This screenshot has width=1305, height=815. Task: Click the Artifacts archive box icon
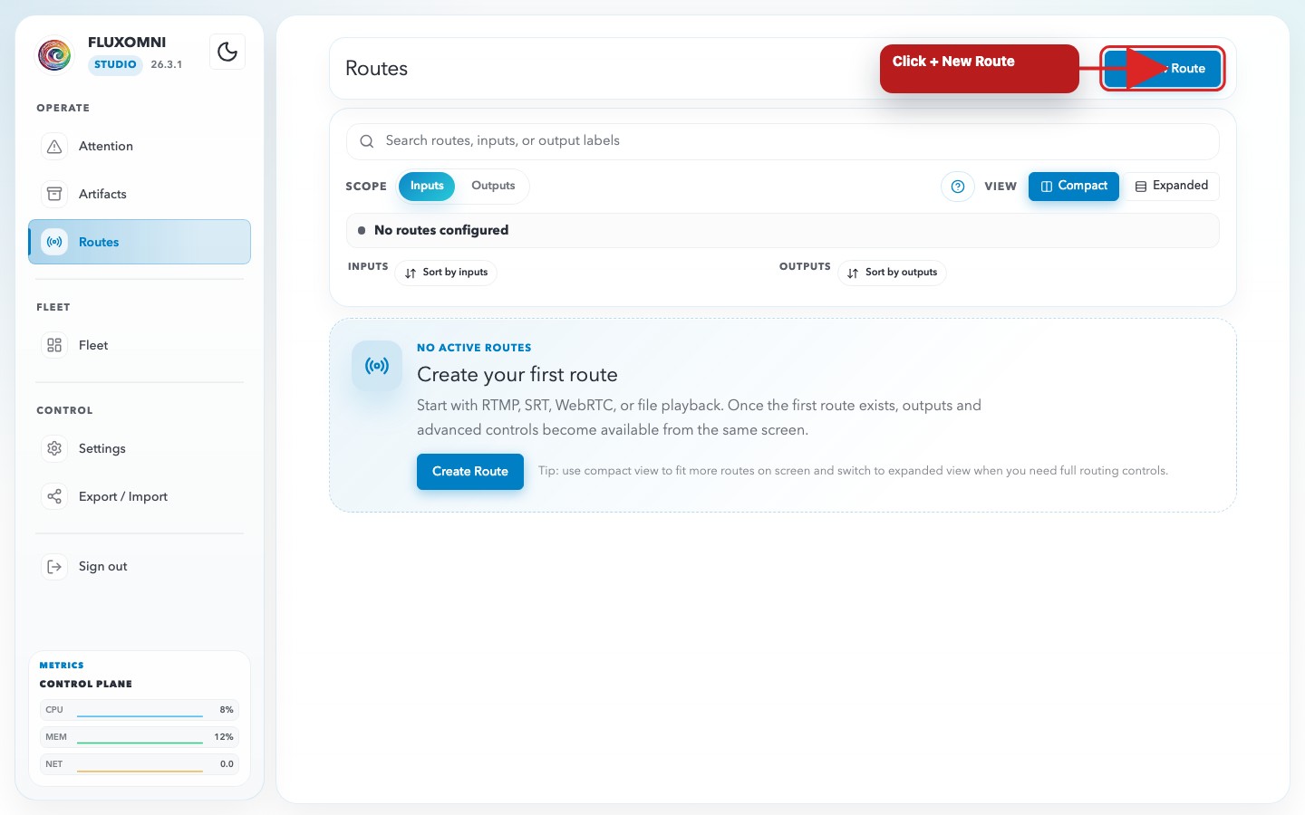[54, 194]
